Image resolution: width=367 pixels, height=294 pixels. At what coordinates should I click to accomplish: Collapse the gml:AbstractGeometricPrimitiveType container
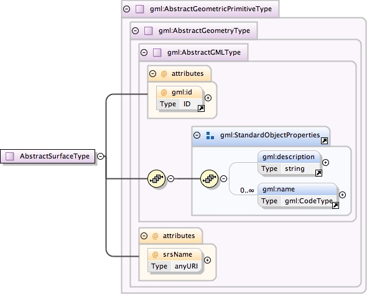(127, 9)
